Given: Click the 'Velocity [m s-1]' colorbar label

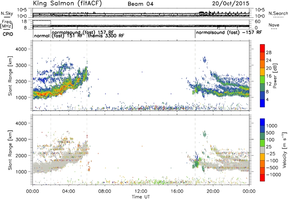Looking at the screenshot, I should [284, 150].
